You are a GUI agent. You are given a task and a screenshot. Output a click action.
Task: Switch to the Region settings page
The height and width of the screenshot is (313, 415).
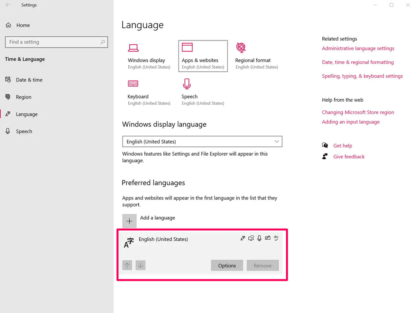24,97
